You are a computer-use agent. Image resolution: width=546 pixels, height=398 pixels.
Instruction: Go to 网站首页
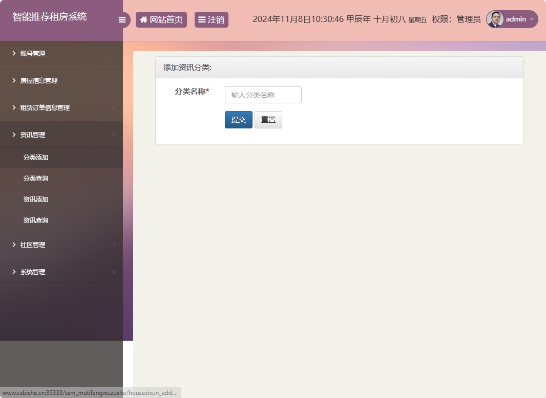[161, 20]
